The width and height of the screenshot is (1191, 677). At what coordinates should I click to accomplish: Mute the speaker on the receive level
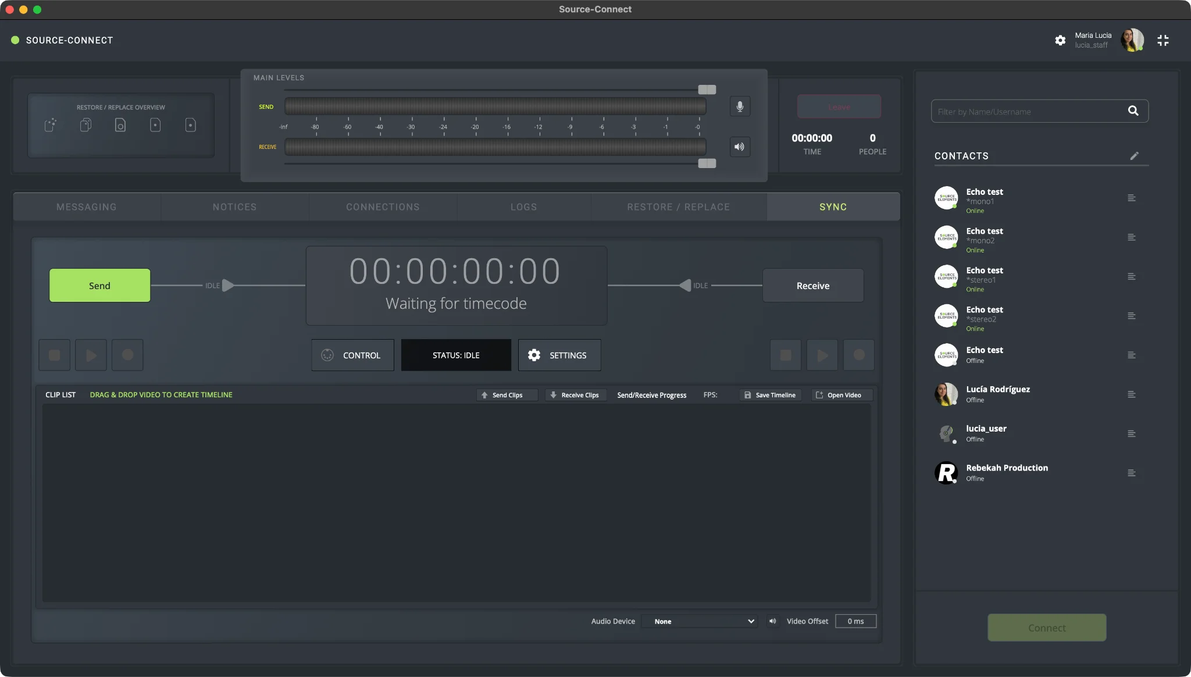(740, 147)
